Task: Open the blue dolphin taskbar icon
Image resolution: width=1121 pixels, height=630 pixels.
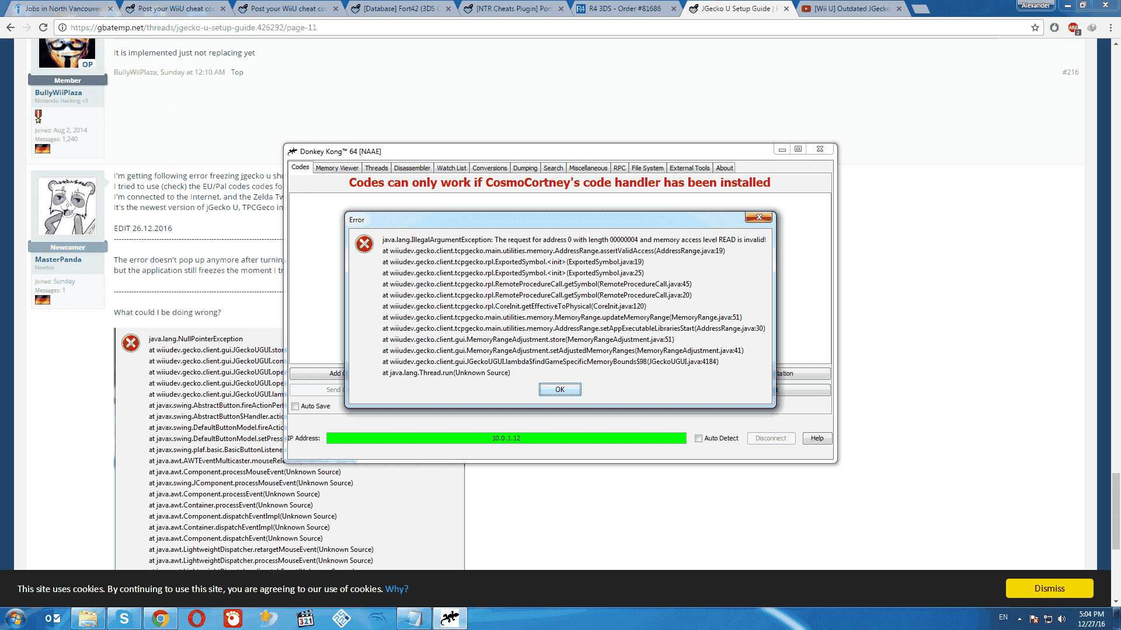Action: [377, 618]
